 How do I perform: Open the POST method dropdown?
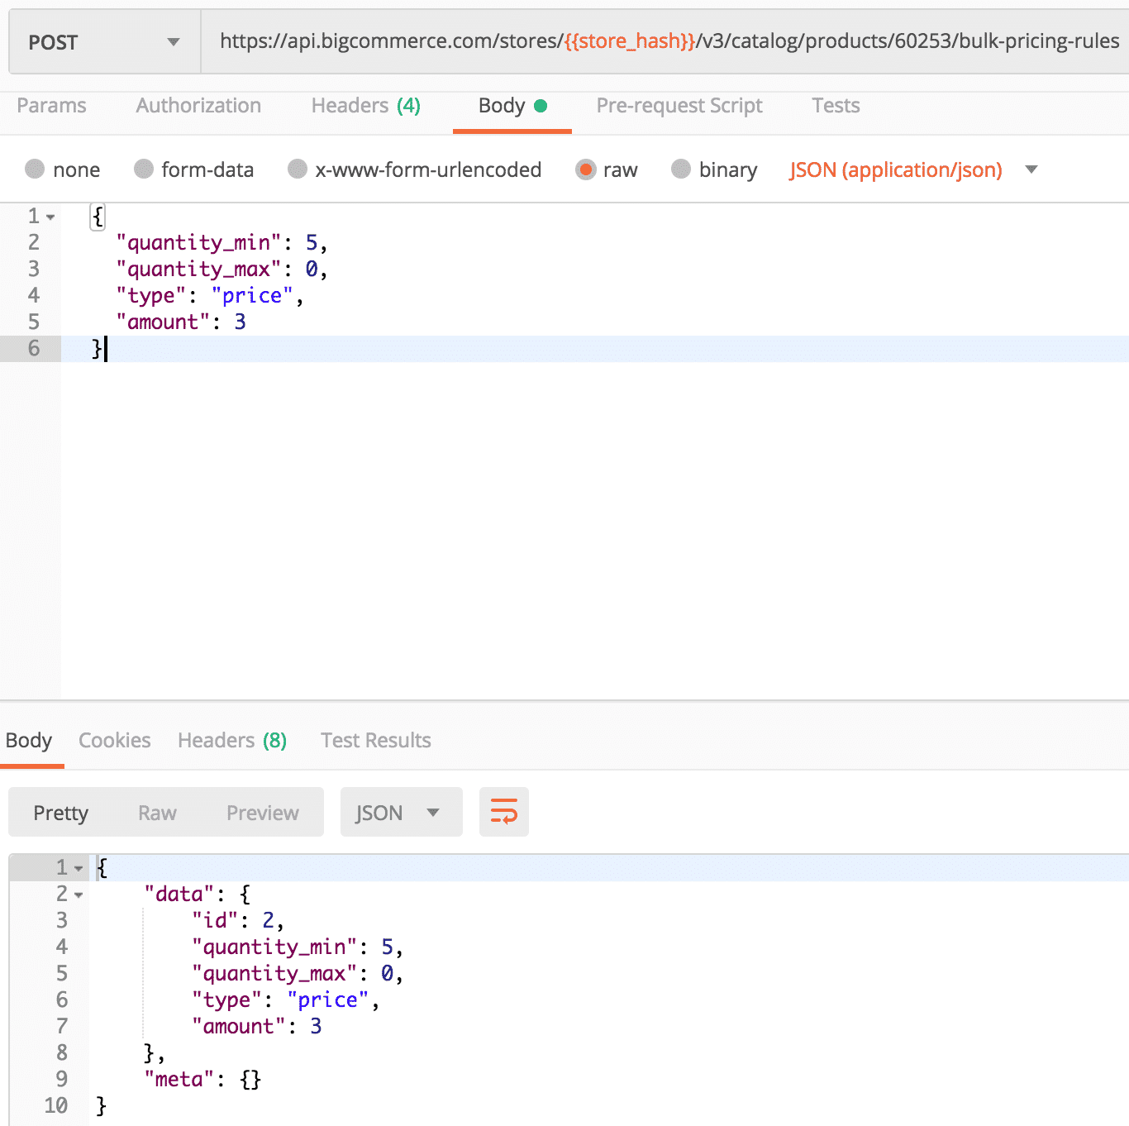[x=104, y=42]
